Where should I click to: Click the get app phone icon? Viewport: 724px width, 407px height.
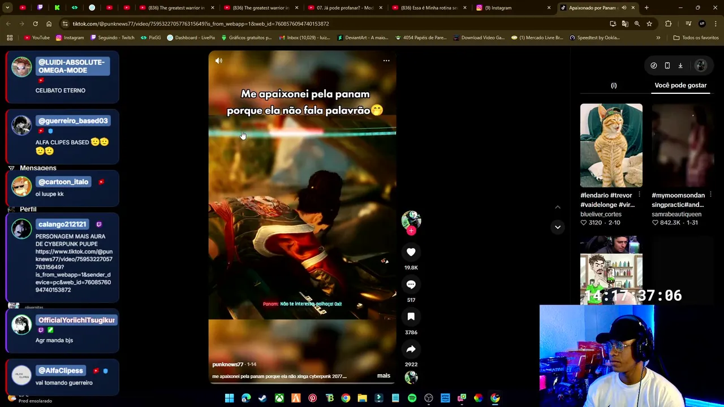[667, 66]
